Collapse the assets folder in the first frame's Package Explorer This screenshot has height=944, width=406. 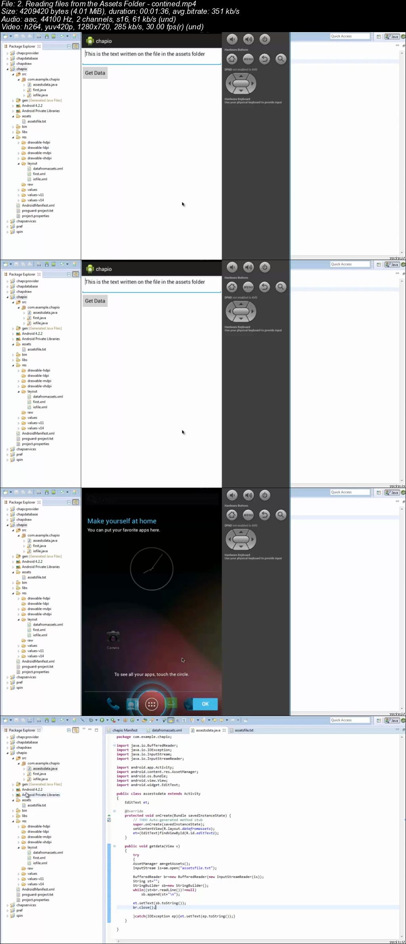(x=13, y=116)
